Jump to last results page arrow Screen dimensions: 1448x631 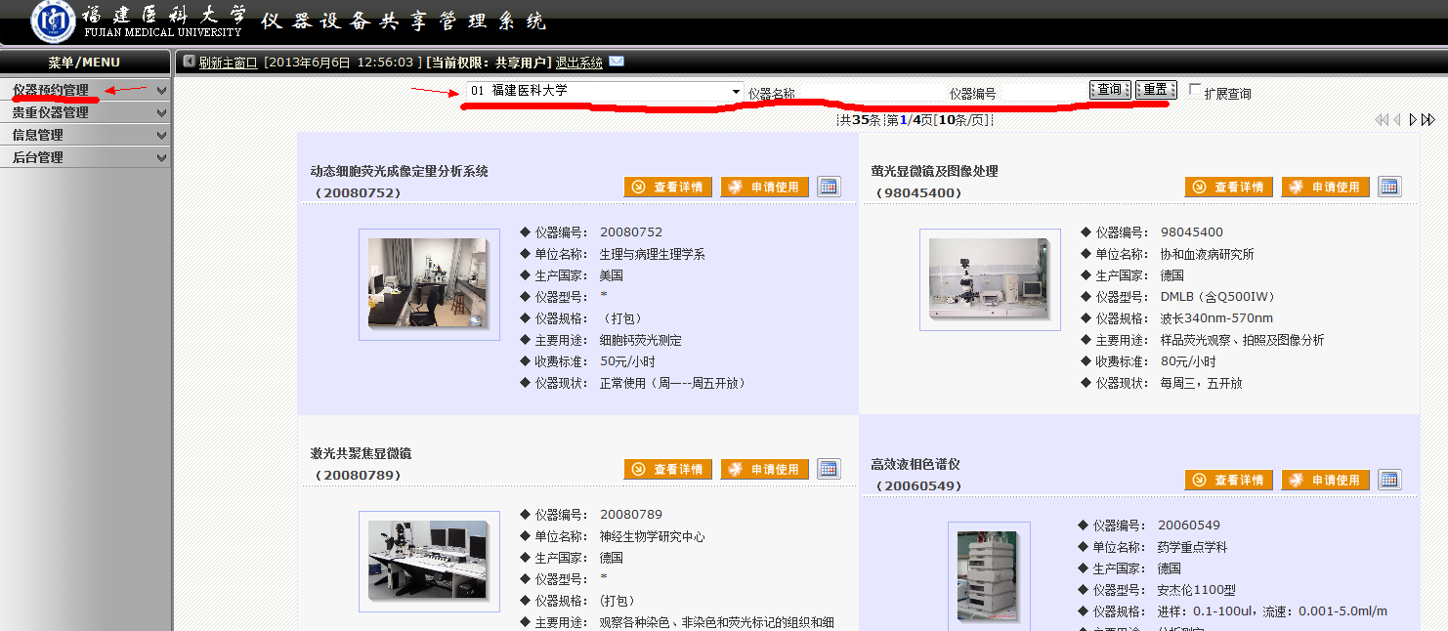(1428, 119)
